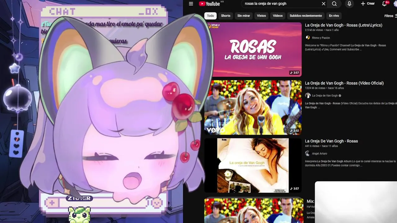Start voice search with microphone icon
This screenshot has height=223, width=397.
coord(349,4)
